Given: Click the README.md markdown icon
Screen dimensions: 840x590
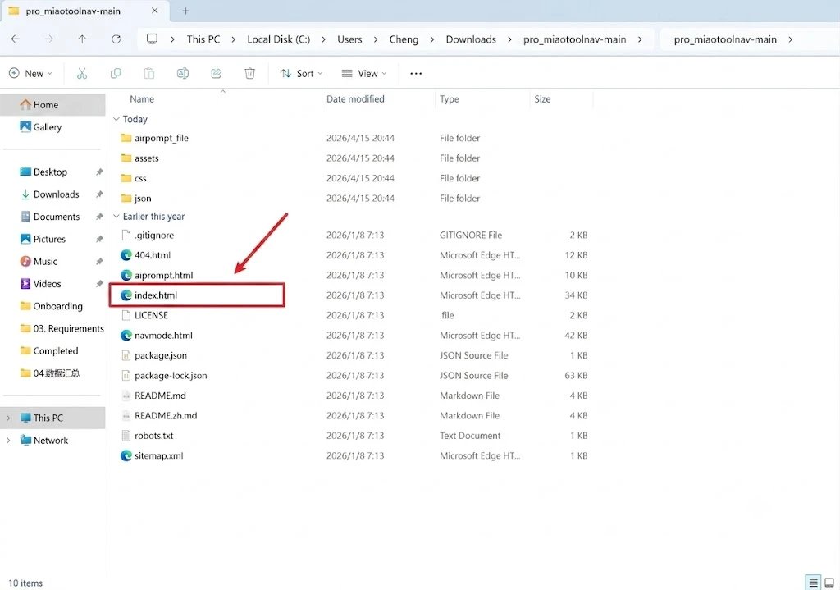Looking at the screenshot, I should click(x=126, y=396).
